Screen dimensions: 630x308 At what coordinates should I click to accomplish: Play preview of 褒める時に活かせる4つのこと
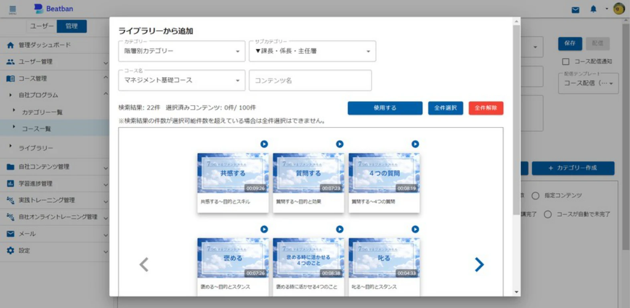(x=340, y=229)
